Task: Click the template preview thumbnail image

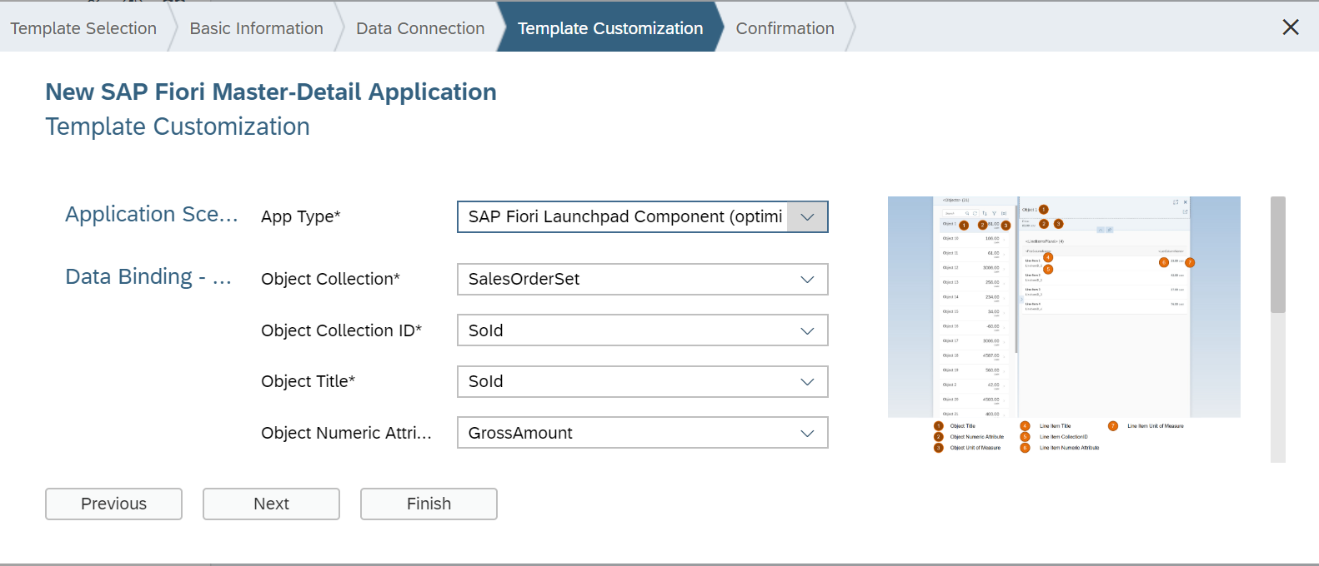Action: pyautogui.click(x=1064, y=325)
